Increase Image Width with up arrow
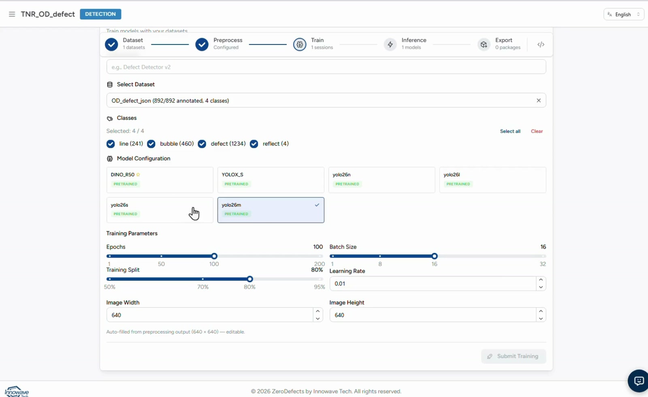Viewport: 648px width, 397px height. click(x=318, y=311)
